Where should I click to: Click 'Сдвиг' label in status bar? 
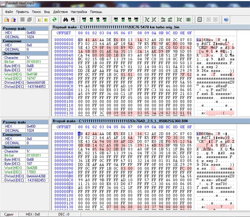[x=9, y=214]
